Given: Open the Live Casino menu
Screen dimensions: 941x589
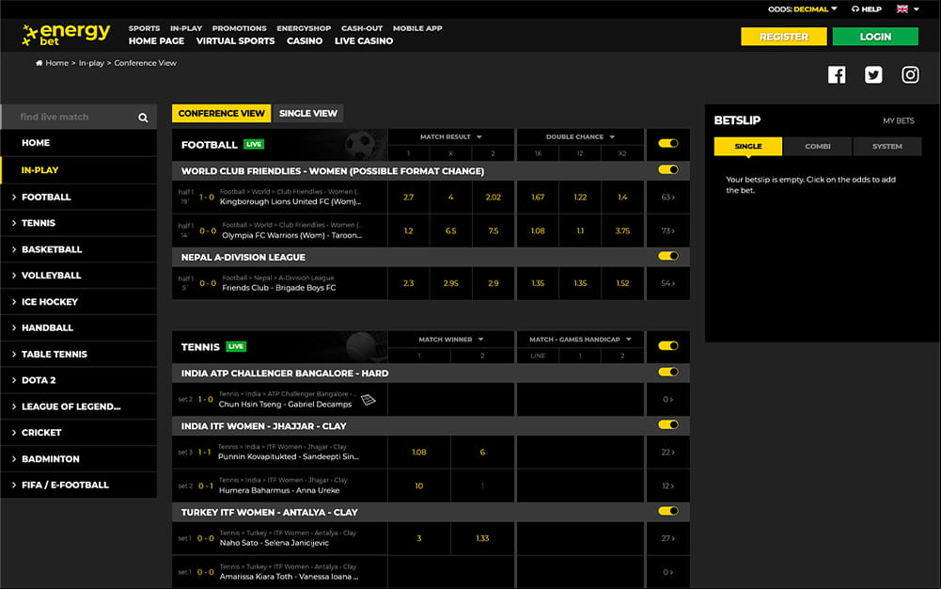Looking at the screenshot, I should pyautogui.click(x=364, y=40).
